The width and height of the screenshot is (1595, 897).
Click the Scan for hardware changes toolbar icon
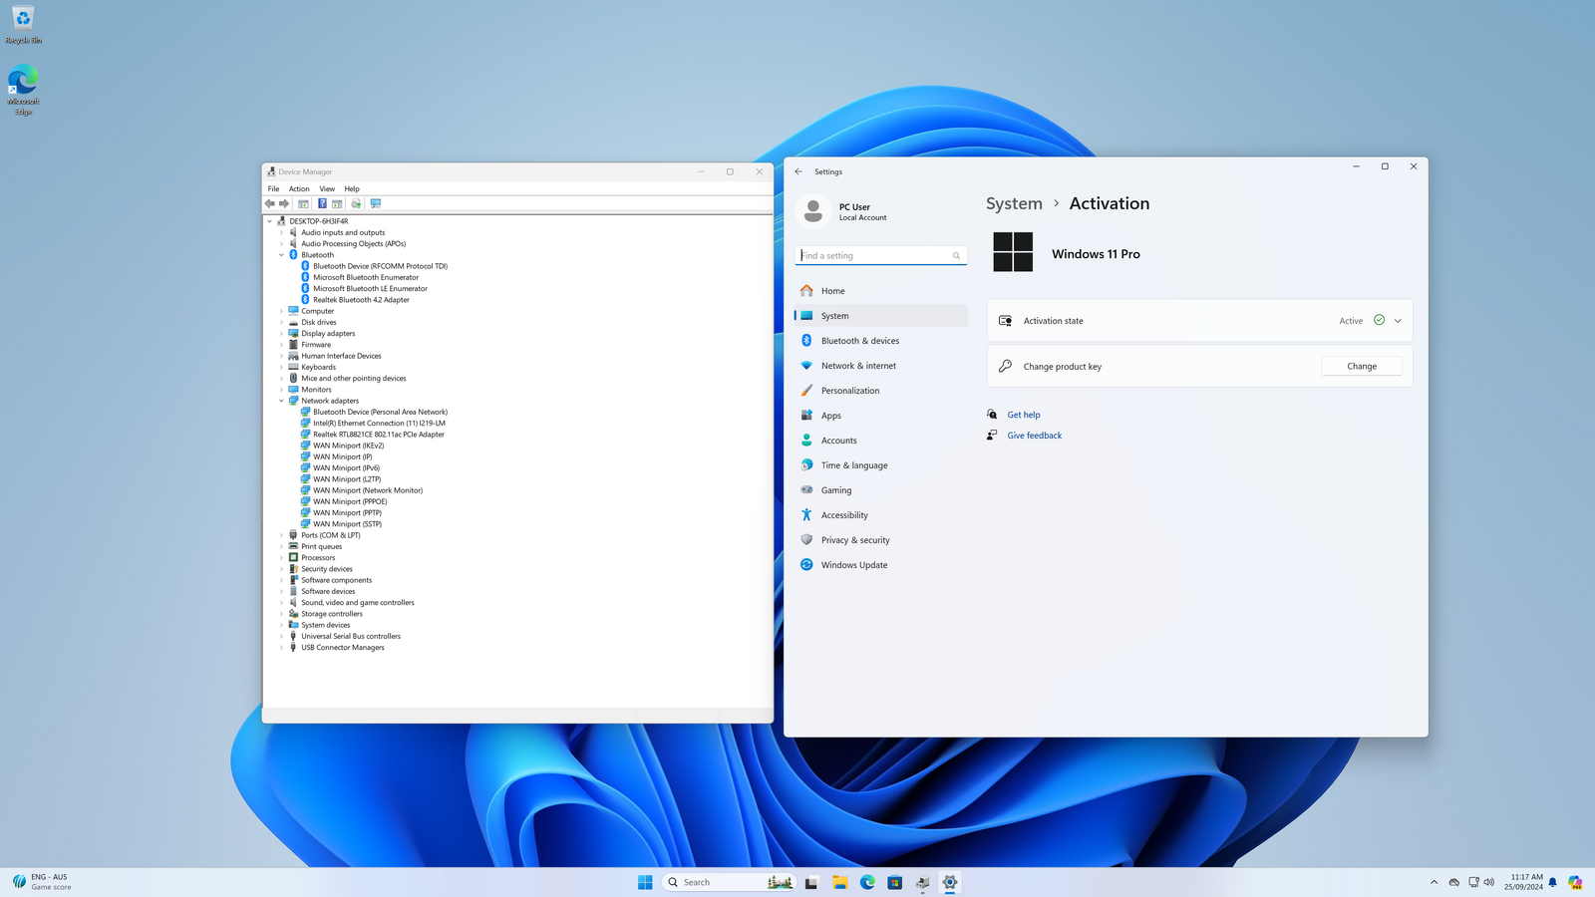[356, 203]
